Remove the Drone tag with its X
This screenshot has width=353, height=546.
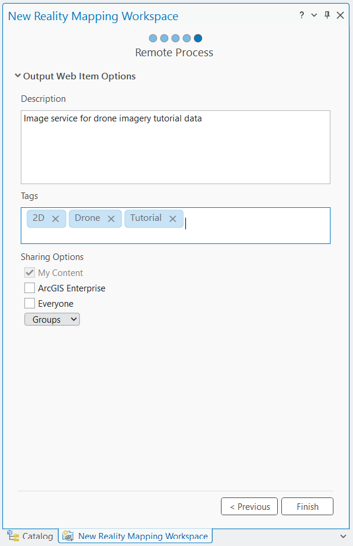111,219
